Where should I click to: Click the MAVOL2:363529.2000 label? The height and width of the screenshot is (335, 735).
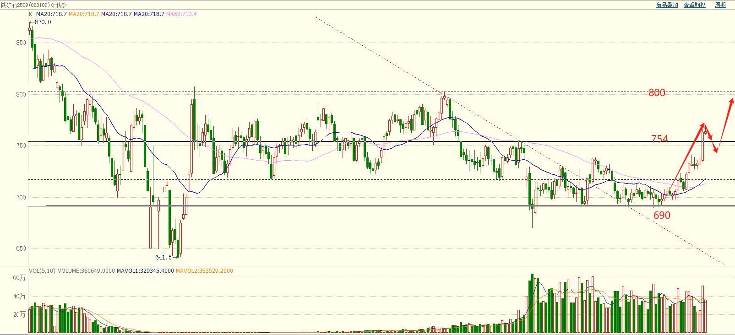click(204, 271)
